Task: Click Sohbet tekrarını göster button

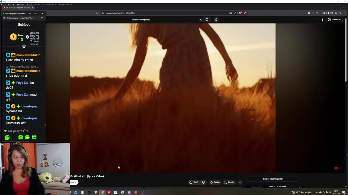Action: coord(273,179)
